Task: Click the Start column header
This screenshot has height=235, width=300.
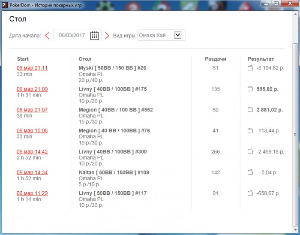Action: pos(23,59)
